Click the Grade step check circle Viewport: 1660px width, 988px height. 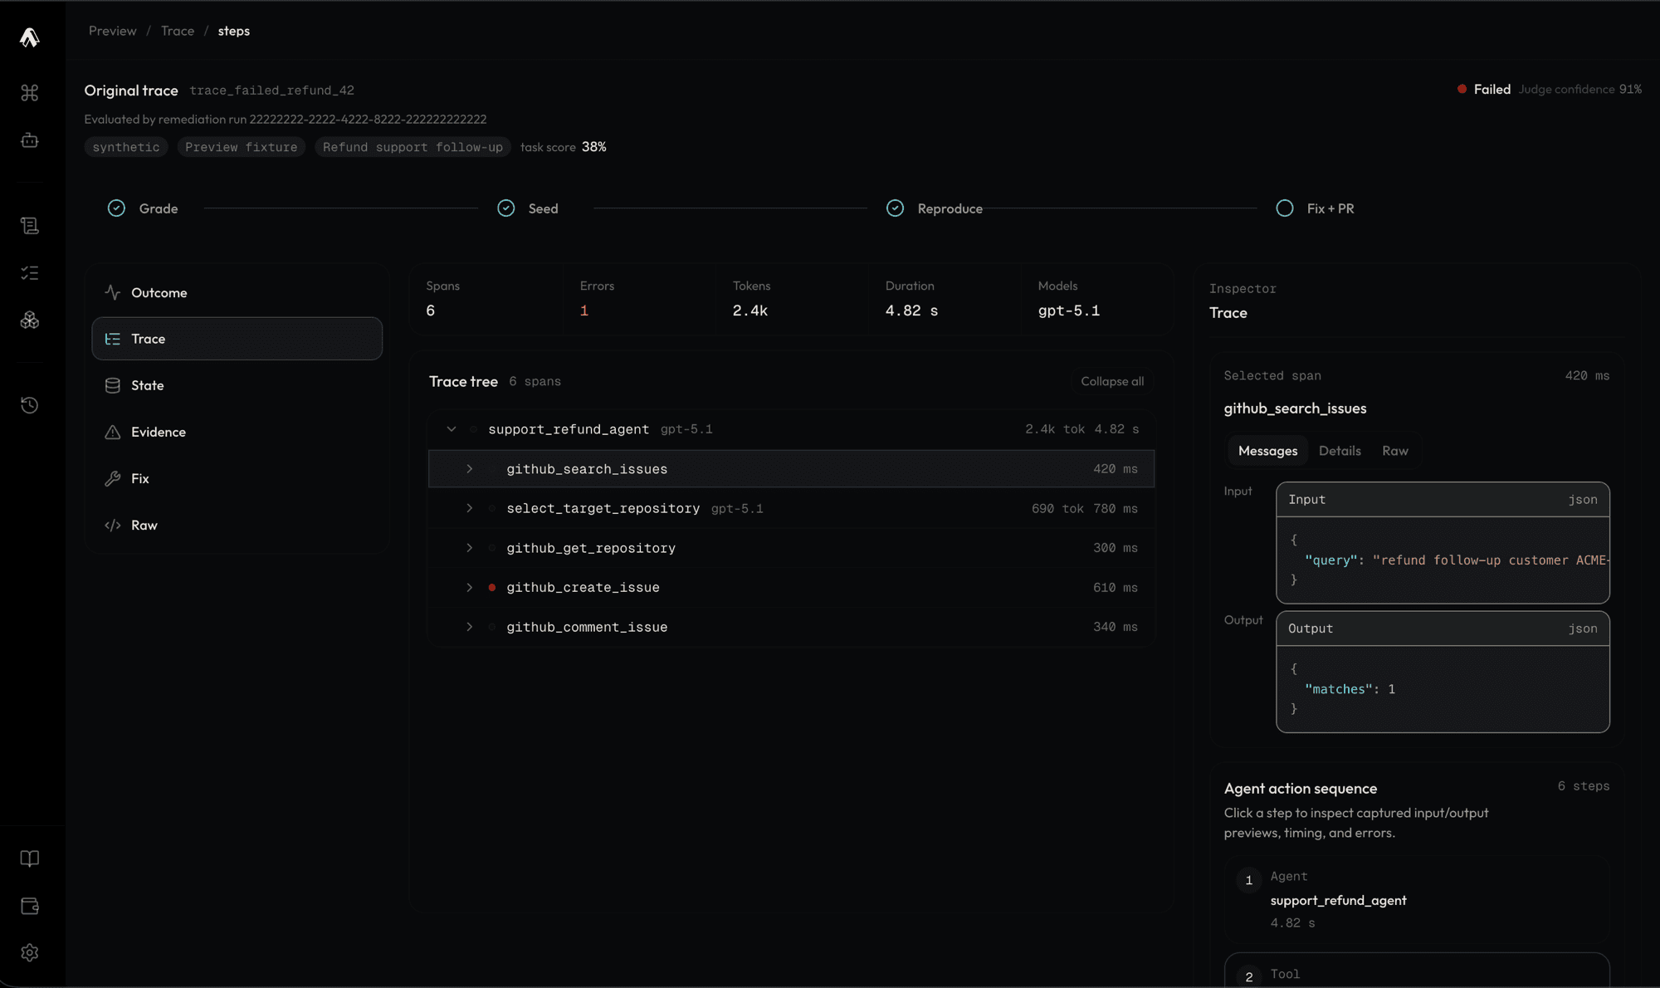tap(116, 208)
